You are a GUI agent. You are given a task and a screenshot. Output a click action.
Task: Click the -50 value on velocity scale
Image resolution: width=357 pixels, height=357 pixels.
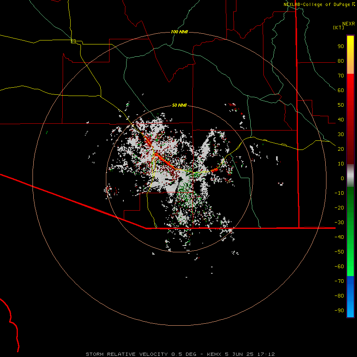(339, 251)
